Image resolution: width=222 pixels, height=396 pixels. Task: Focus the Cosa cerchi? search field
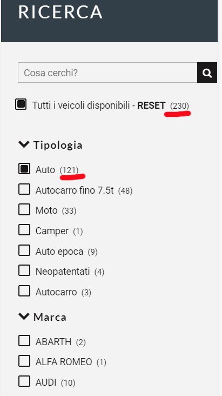pyautogui.click(x=107, y=72)
